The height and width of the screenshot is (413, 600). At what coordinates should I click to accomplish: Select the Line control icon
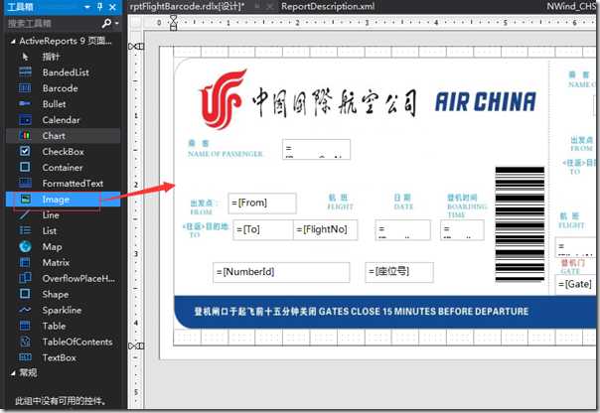(x=25, y=214)
